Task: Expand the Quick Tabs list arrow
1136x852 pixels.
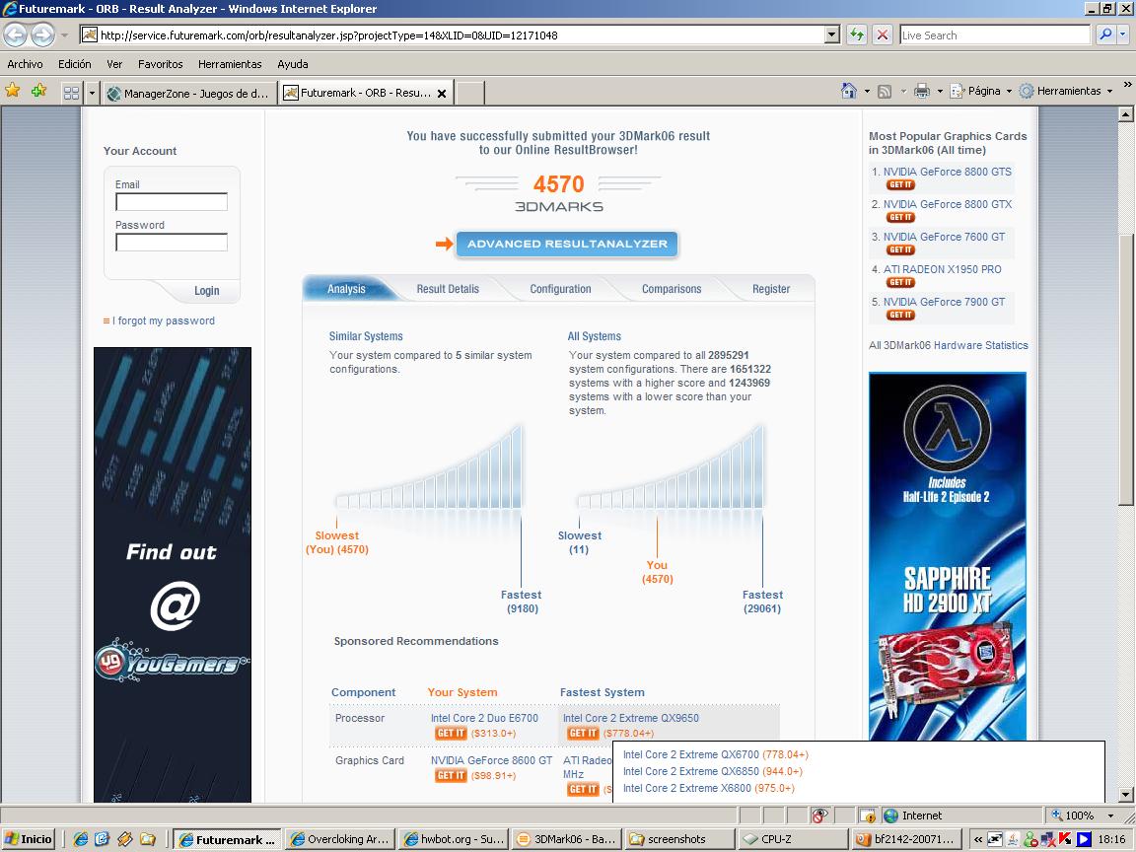Action: [x=92, y=93]
